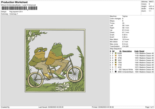
Task: Click thread code 1352
Action: [137, 65]
